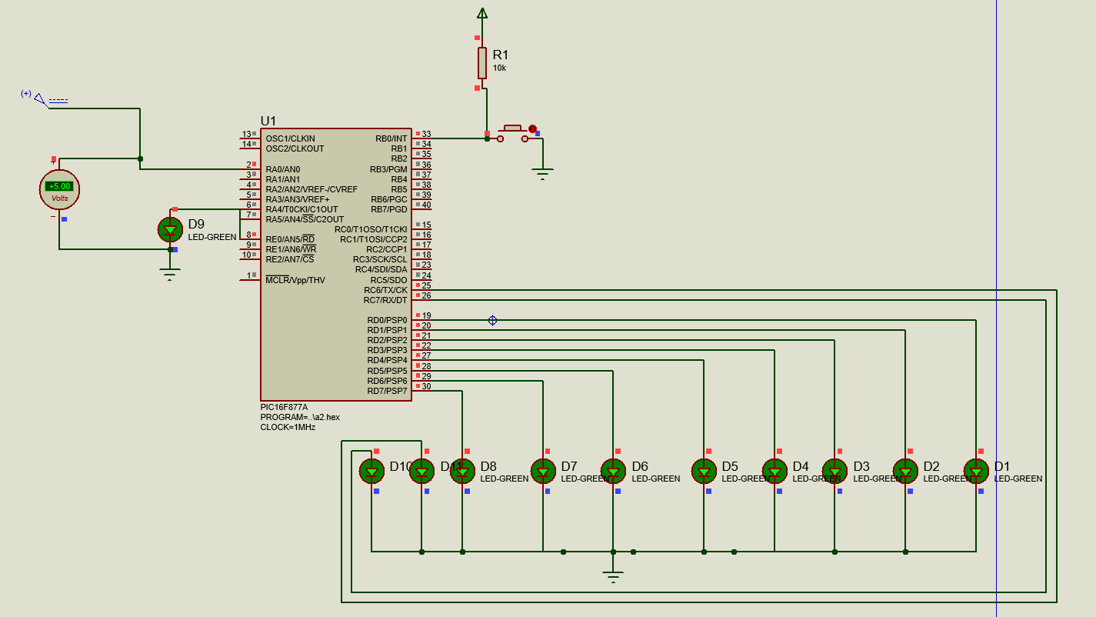Click the RB3/PGM pin label
This screenshot has width=1096, height=617.
[388, 169]
